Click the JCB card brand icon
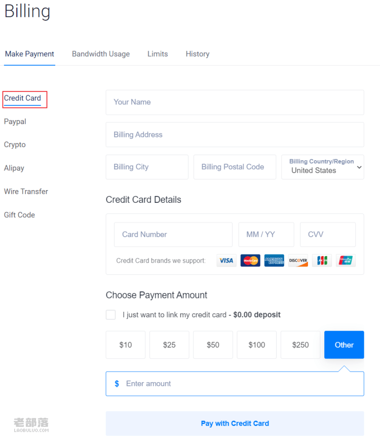380x441 pixels. [x=322, y=261]
